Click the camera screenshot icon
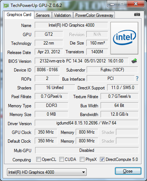 137,15
